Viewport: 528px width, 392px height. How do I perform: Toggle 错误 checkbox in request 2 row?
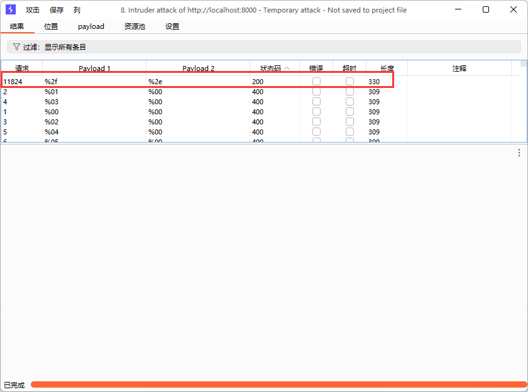click(316, 92)
